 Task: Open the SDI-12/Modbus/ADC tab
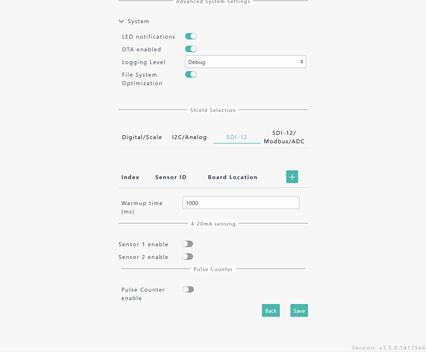284,137
